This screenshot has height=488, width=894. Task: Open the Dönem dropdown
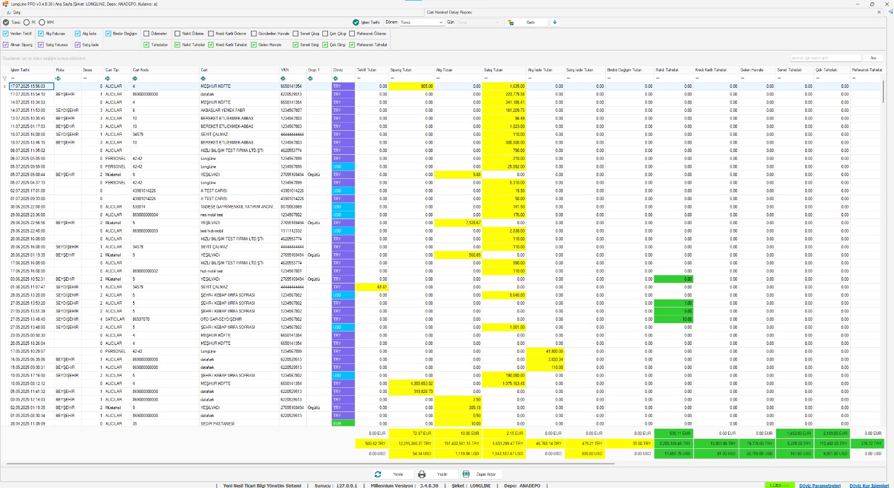[422, 22]
